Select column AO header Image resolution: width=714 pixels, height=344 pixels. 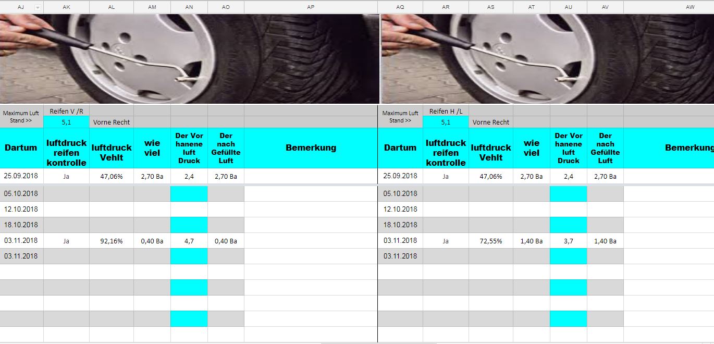[x=226, y=7]
